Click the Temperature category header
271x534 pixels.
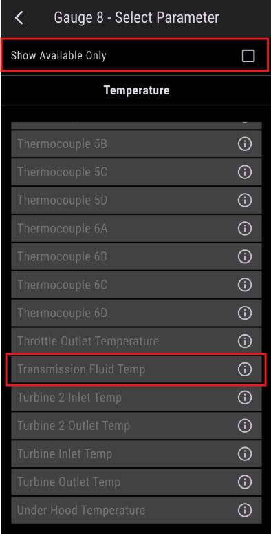(x=136, y=90)
